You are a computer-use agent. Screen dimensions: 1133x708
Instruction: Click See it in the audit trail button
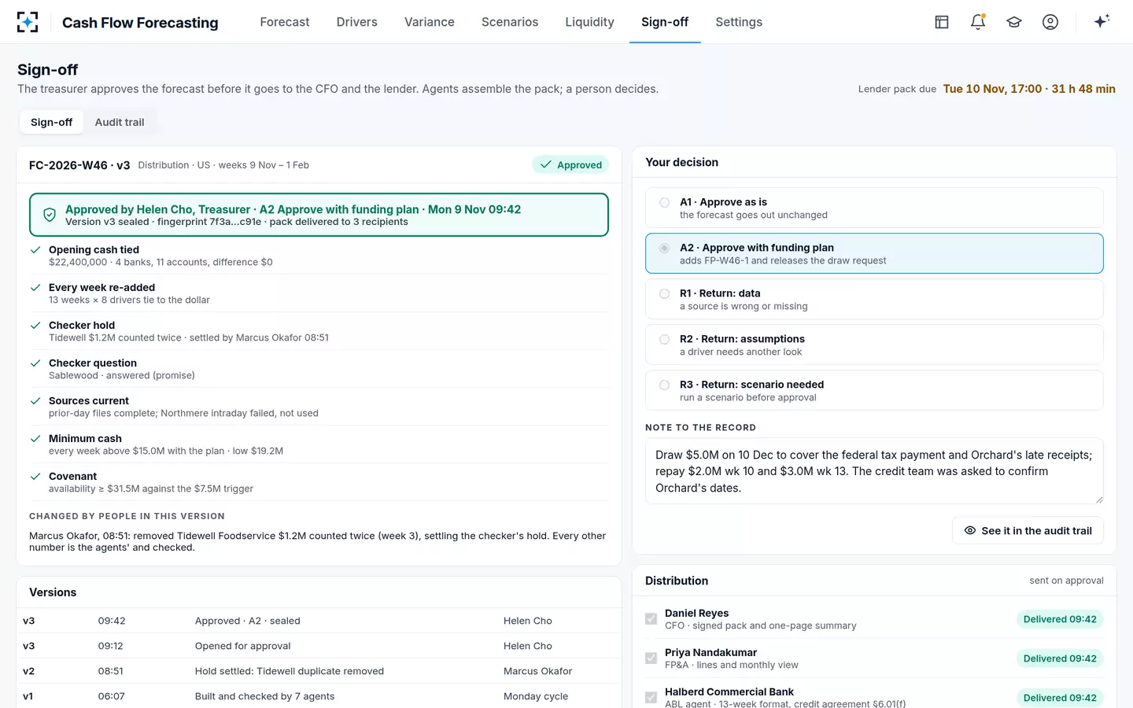pyautogui.click(x=1028, y=530)
